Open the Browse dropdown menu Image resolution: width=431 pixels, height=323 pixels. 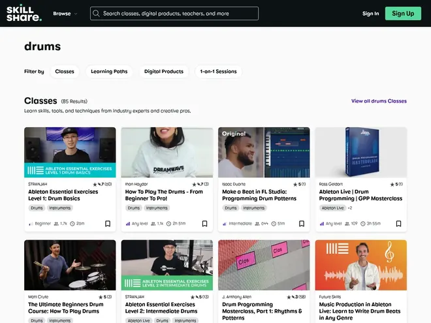tap(65, 14)
